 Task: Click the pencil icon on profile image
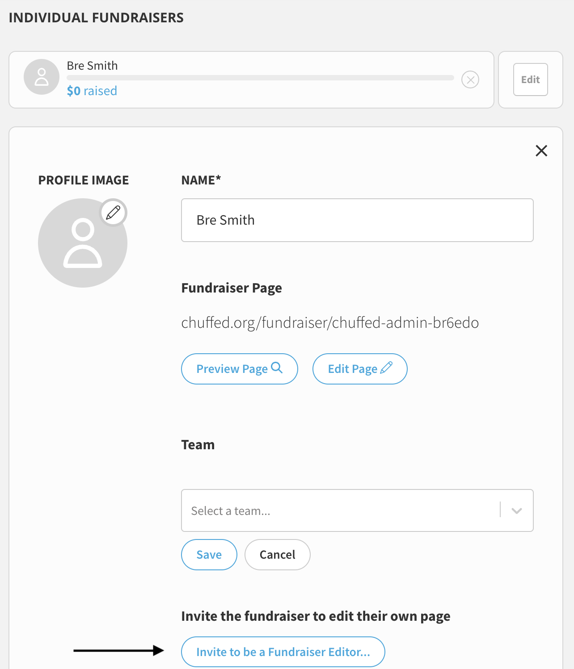click(x=114, y=212)
